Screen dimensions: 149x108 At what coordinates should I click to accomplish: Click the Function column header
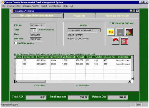tap(98, 57)
